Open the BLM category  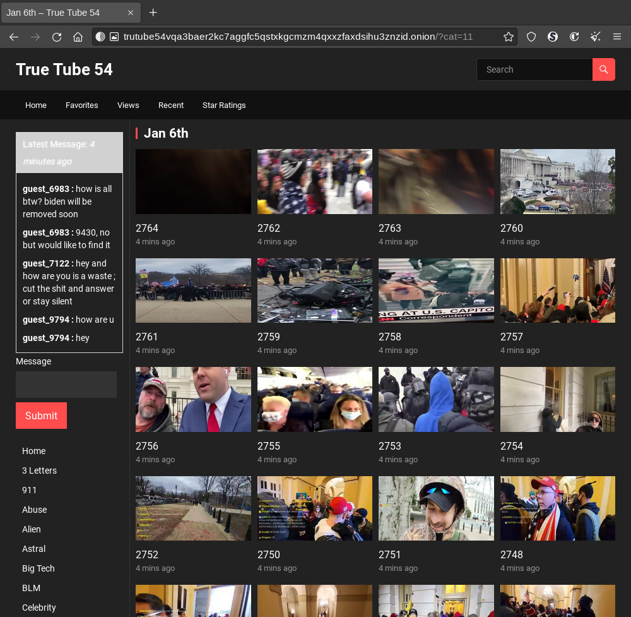point(31,588)
